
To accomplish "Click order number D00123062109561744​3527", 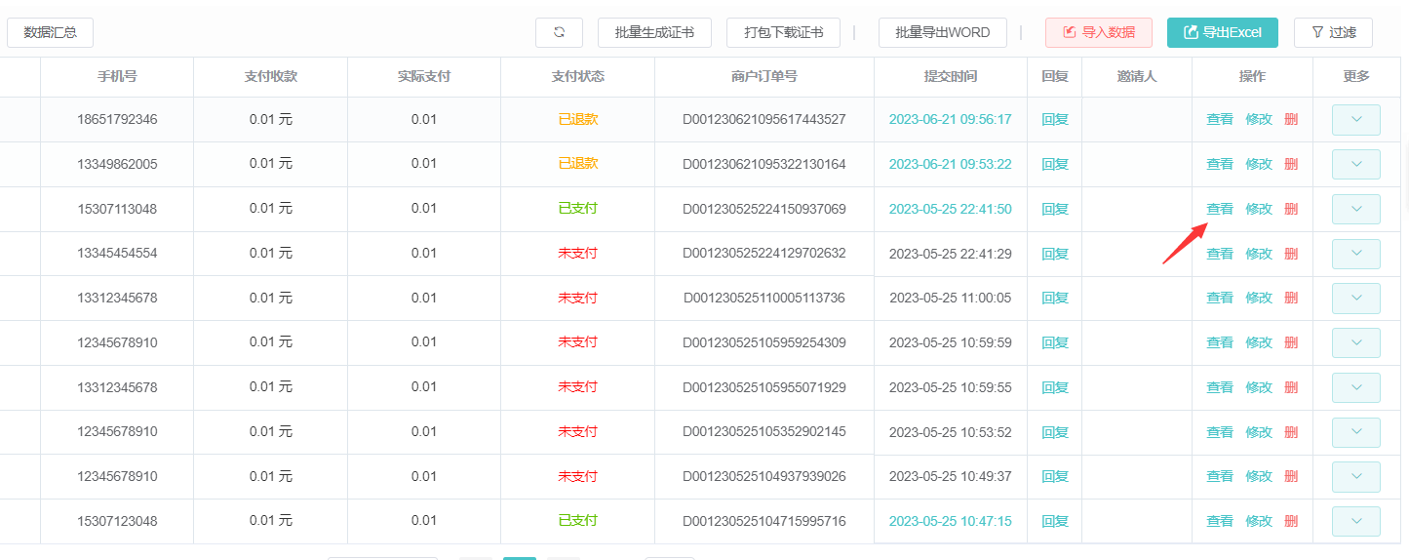I will pos(763,120).
